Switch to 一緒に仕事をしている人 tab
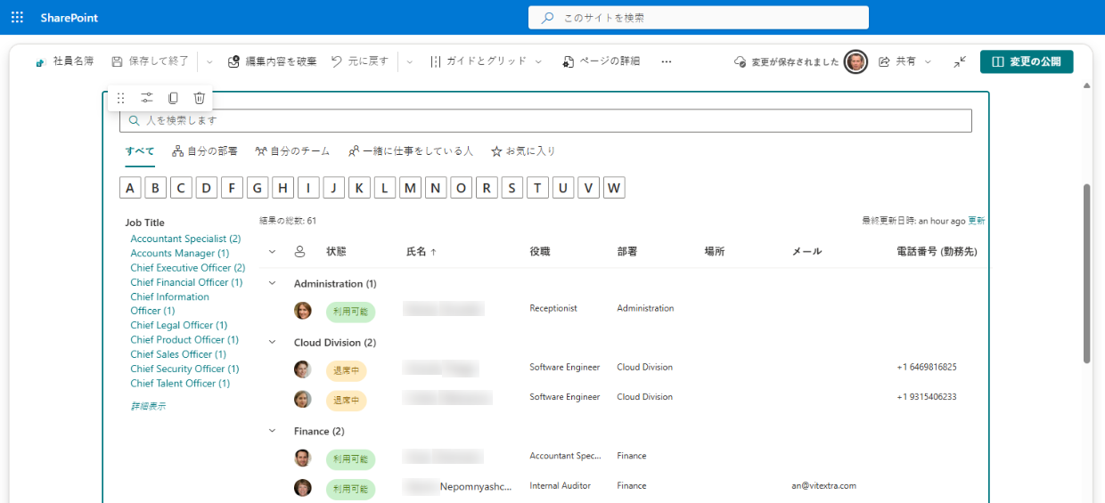The image size is (1105, 503). pyautogui.click(x=411, y=151)
